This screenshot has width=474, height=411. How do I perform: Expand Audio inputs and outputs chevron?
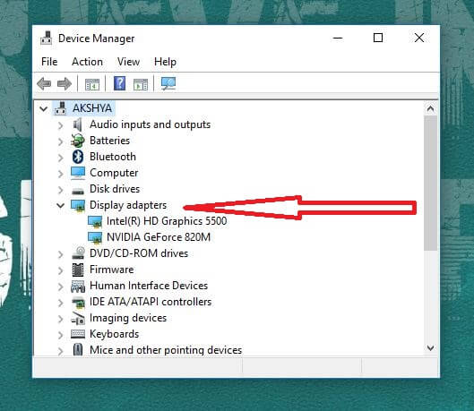point(61,125)
